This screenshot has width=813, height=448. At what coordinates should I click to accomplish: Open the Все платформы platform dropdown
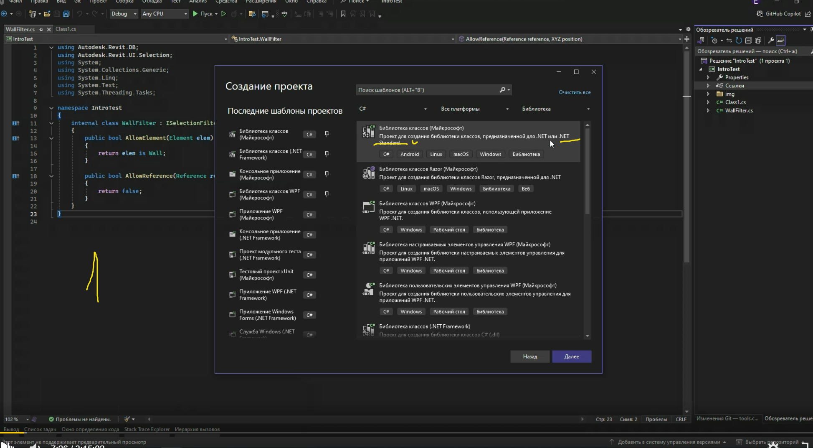474,109
